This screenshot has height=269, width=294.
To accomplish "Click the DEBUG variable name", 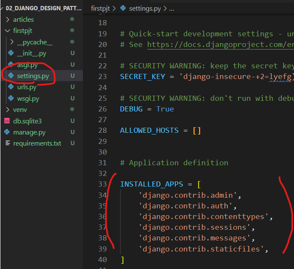I will pyautogui.click(x=131, y=109).
